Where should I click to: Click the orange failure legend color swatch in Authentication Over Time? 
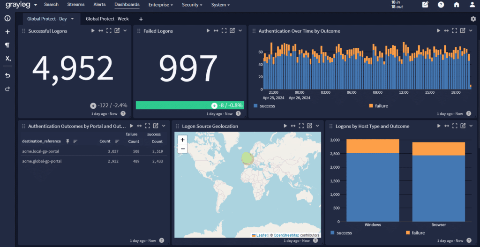point(371,106)
